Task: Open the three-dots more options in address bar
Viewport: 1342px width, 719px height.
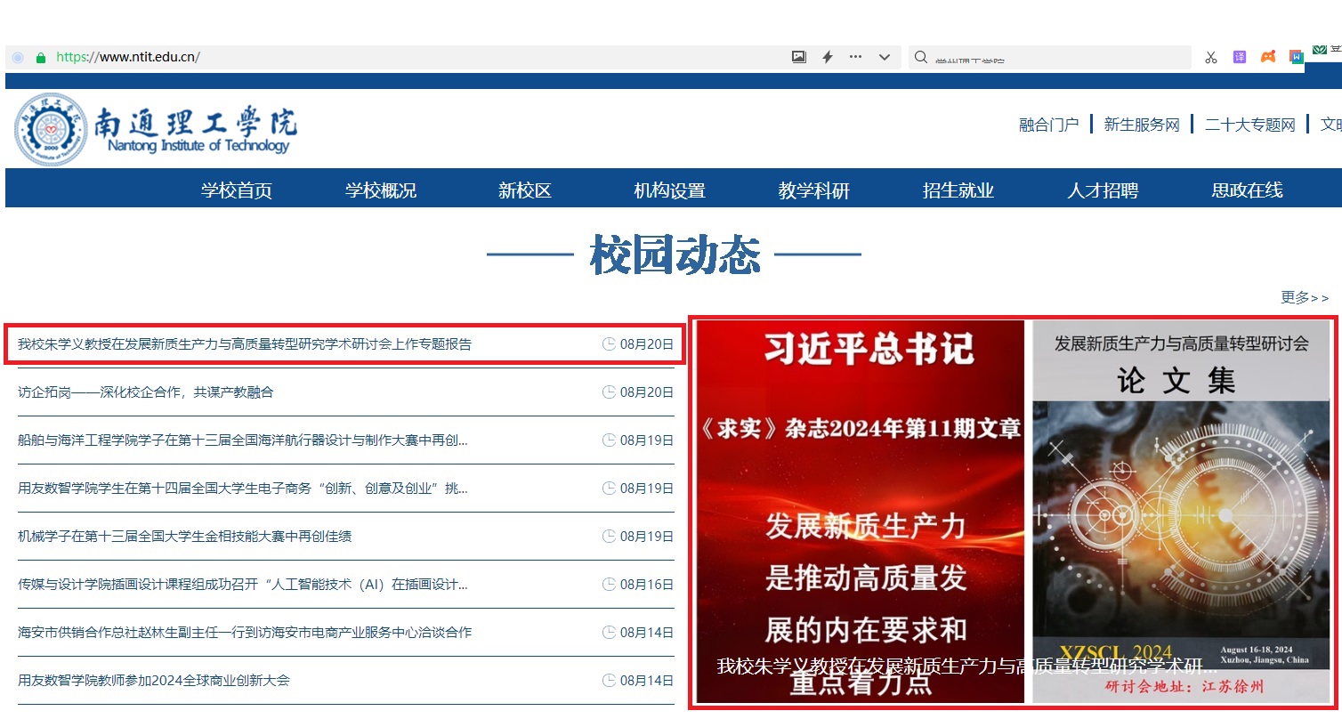Action: click(855, 57)
